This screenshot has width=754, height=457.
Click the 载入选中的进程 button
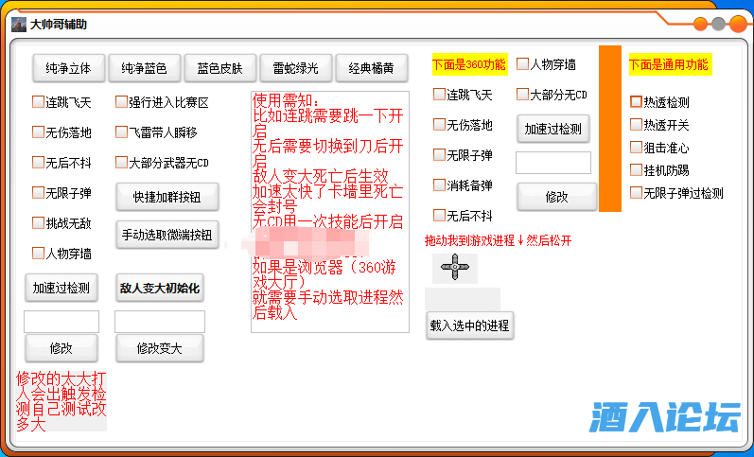470,325
